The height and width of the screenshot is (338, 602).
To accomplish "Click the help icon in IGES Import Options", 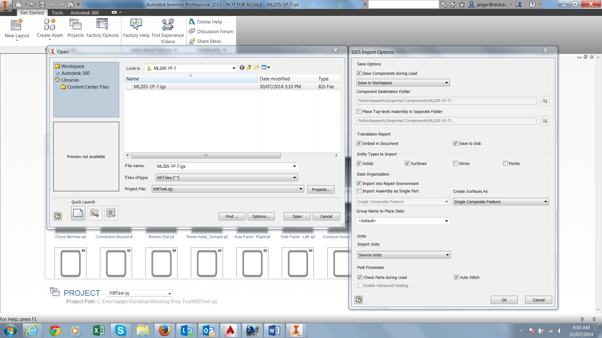I will click(359, 300).
